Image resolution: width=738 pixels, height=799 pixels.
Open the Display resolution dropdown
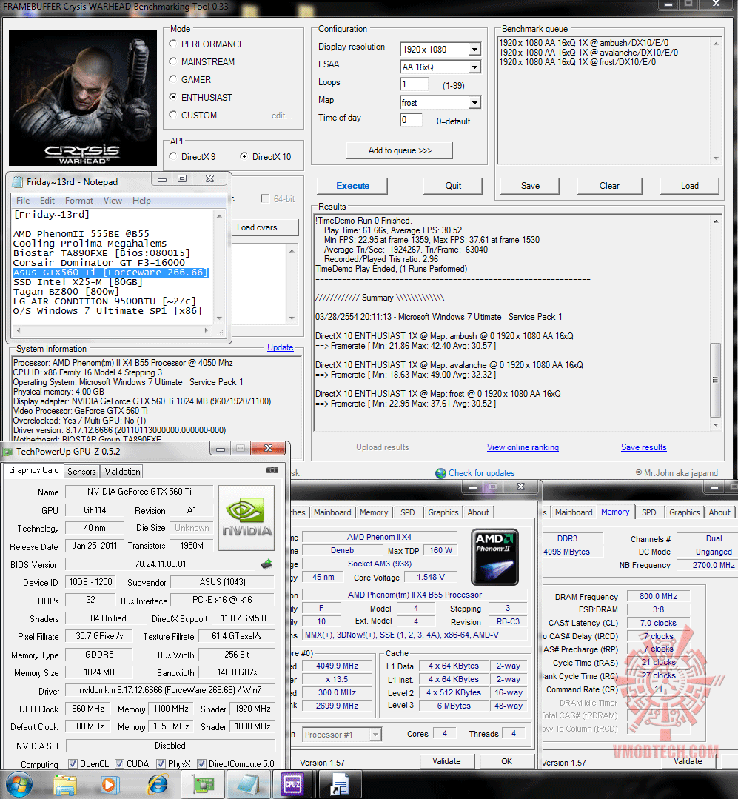click(x=474, y=50)
